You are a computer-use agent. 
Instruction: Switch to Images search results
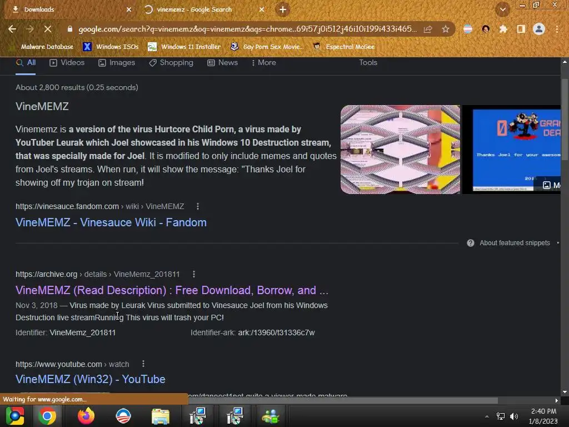coord(117,62)
